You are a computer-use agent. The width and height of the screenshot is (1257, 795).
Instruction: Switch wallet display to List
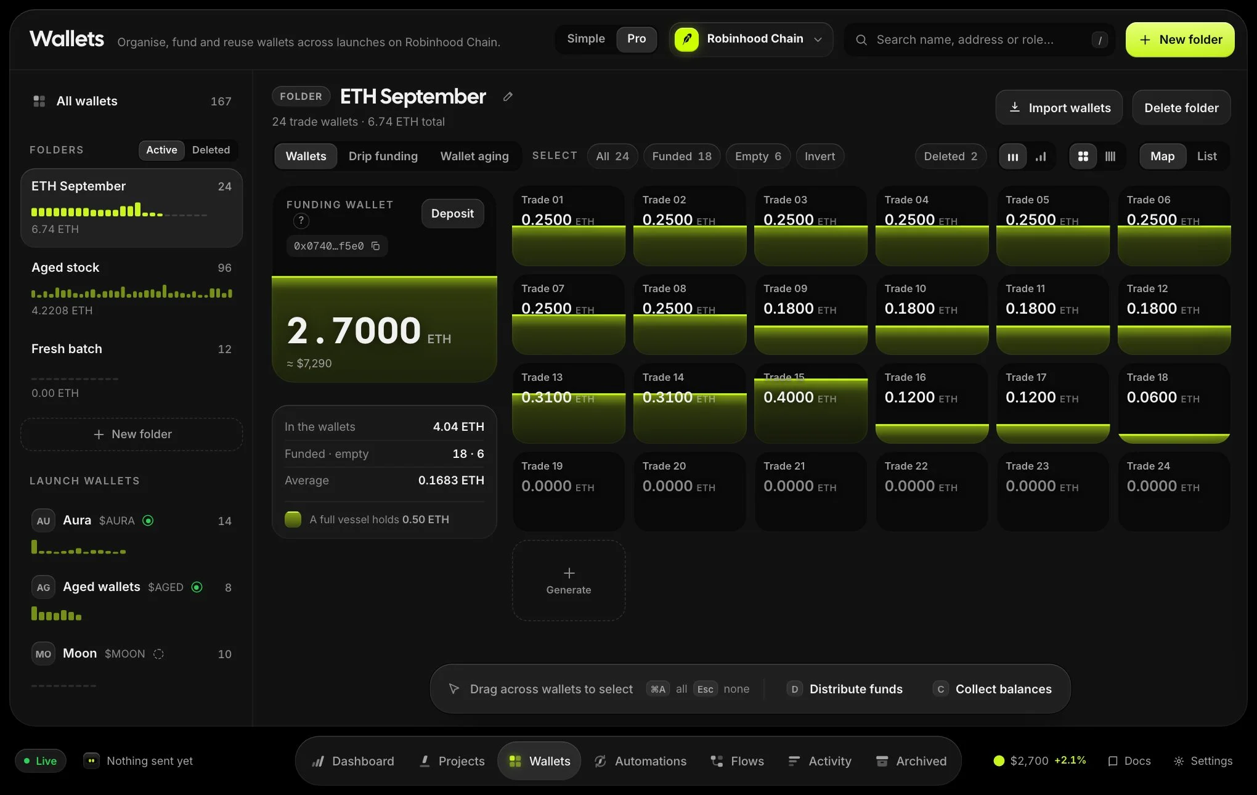1206,157
